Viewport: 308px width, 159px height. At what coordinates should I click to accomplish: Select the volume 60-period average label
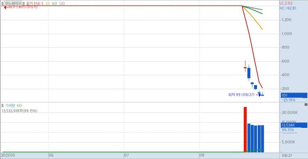(19, 106)
